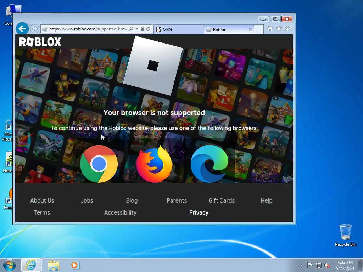
Task: Open a new blank tab button
Action: 258,29
